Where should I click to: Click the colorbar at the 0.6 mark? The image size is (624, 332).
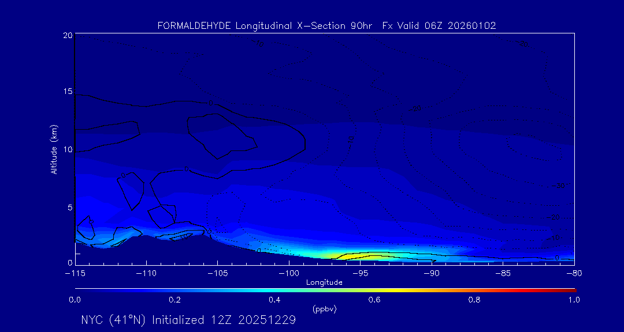point(375,289)
